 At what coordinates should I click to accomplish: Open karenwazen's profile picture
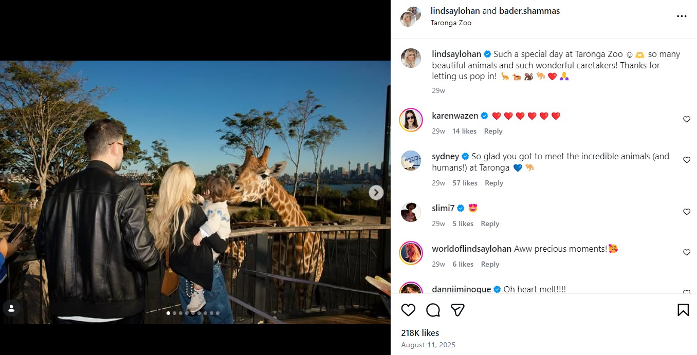pyautogui.click(x=411, y=120)
